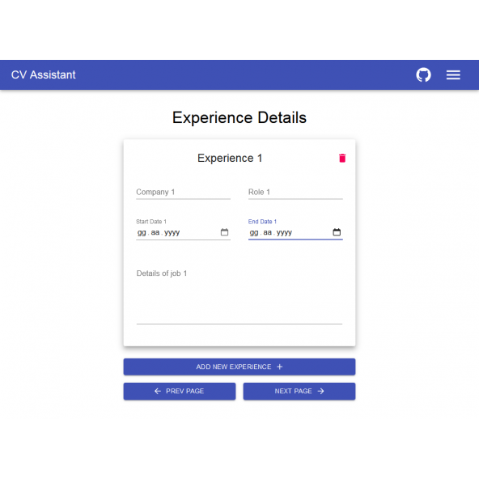Select the year part of Start Date 1
This screenshot has width=479, height=479.
(x=172, y=232)
